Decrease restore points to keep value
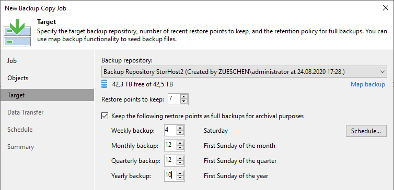 (x=184, y=102)
